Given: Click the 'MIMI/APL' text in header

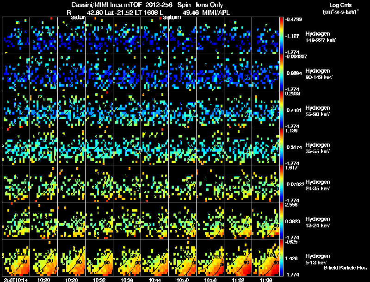Looking at the screenshot, I should click(x=216, y=13).
